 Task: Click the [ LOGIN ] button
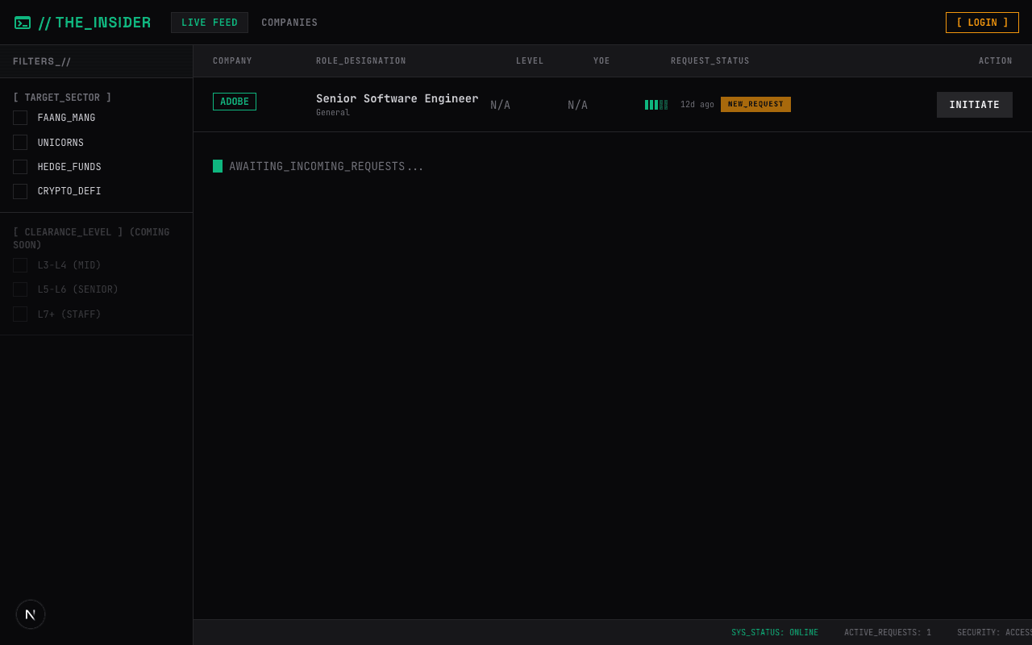click(x=982, y=23)
